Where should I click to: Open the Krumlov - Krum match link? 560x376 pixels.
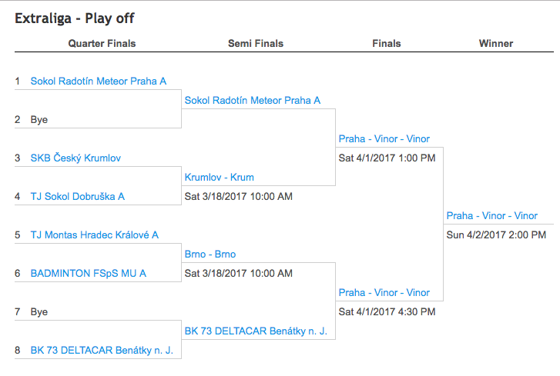[x=220, y=177]
